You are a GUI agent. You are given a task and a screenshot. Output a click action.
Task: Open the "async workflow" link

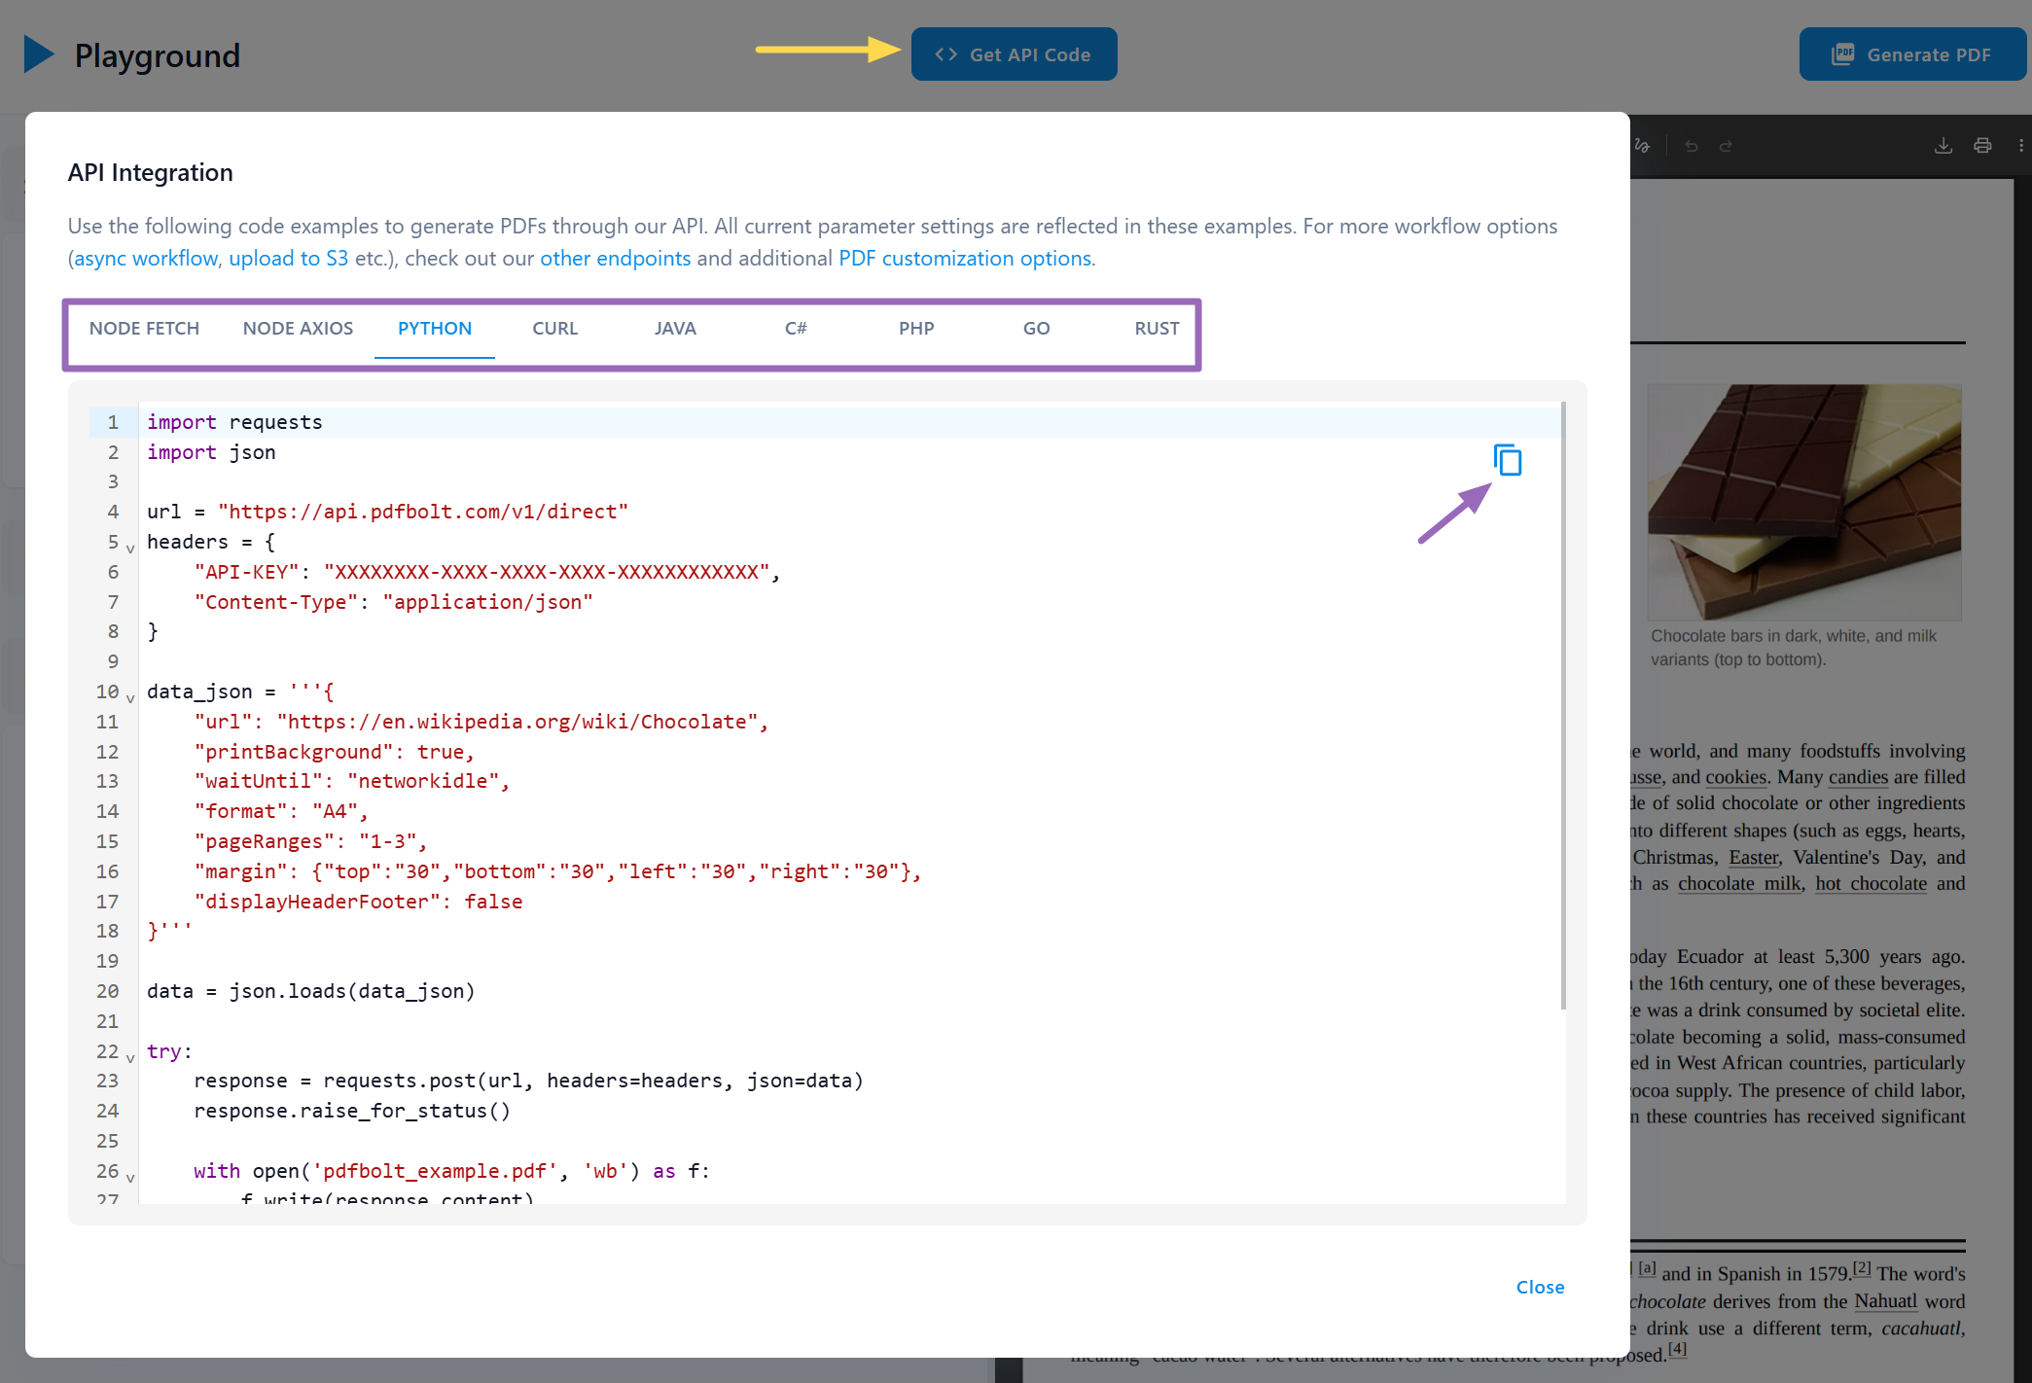(x=145, y=258)
